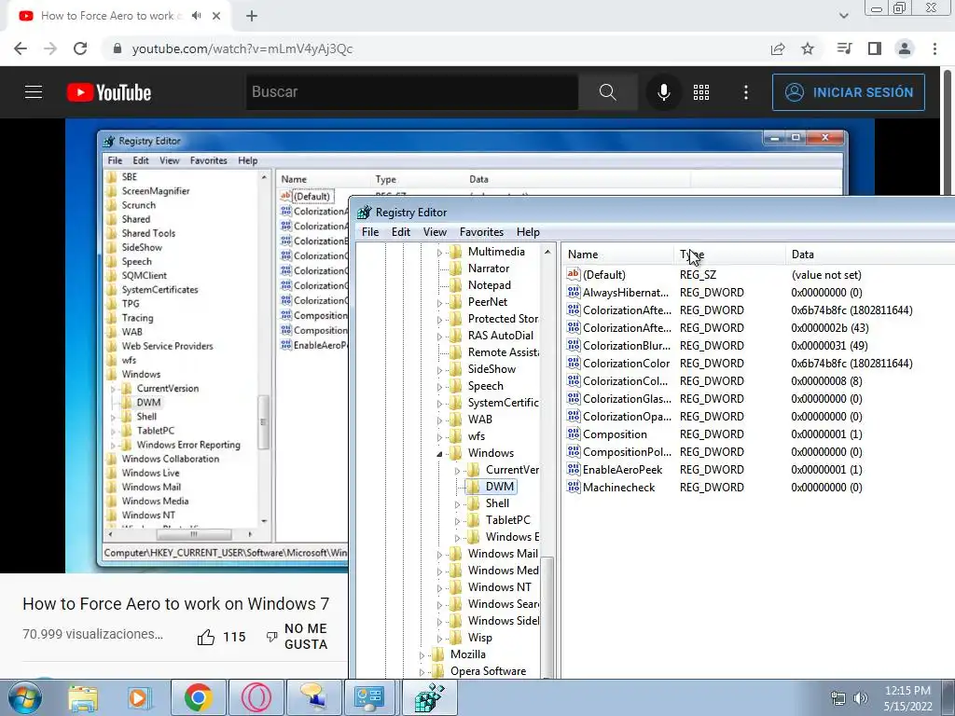Click the INICIAR SESIÓN button
This screenshot has height=716, width=955.
pyautogui.click(x=849, y=92)
